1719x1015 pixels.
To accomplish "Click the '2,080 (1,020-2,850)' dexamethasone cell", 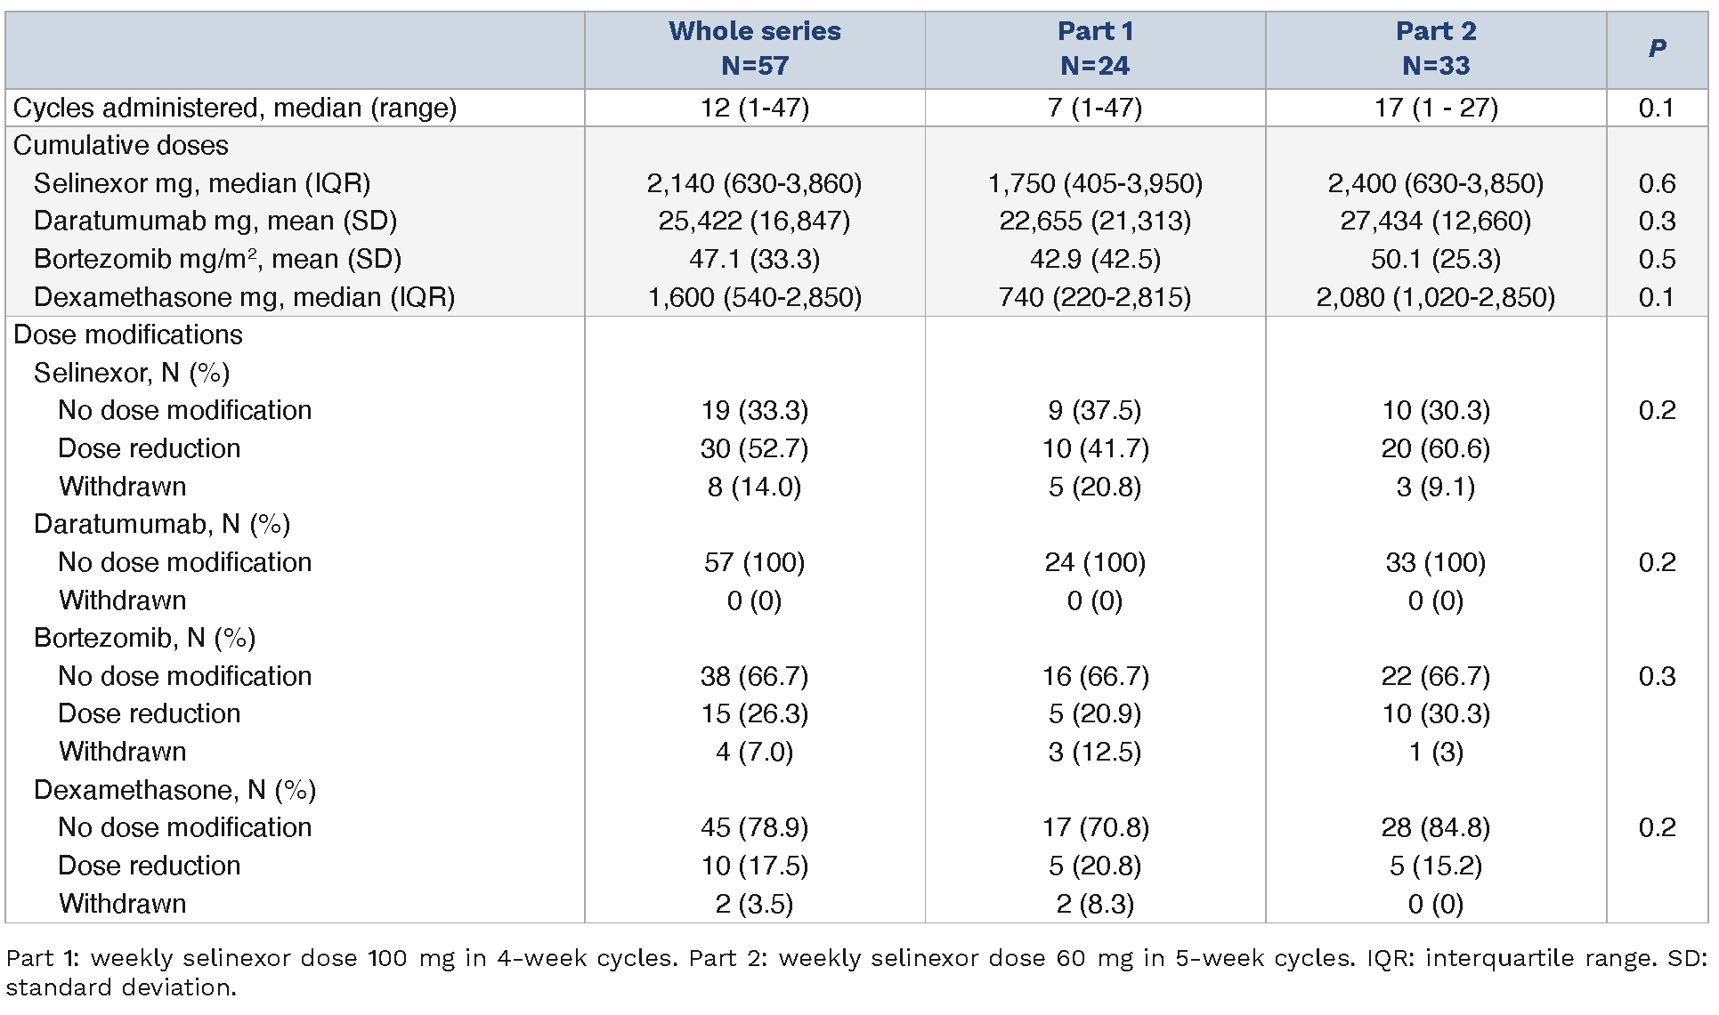I will click(1435, 297).
